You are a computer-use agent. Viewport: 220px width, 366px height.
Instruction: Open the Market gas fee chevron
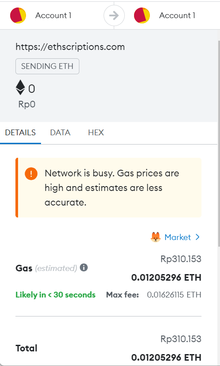tap(198, 237)
